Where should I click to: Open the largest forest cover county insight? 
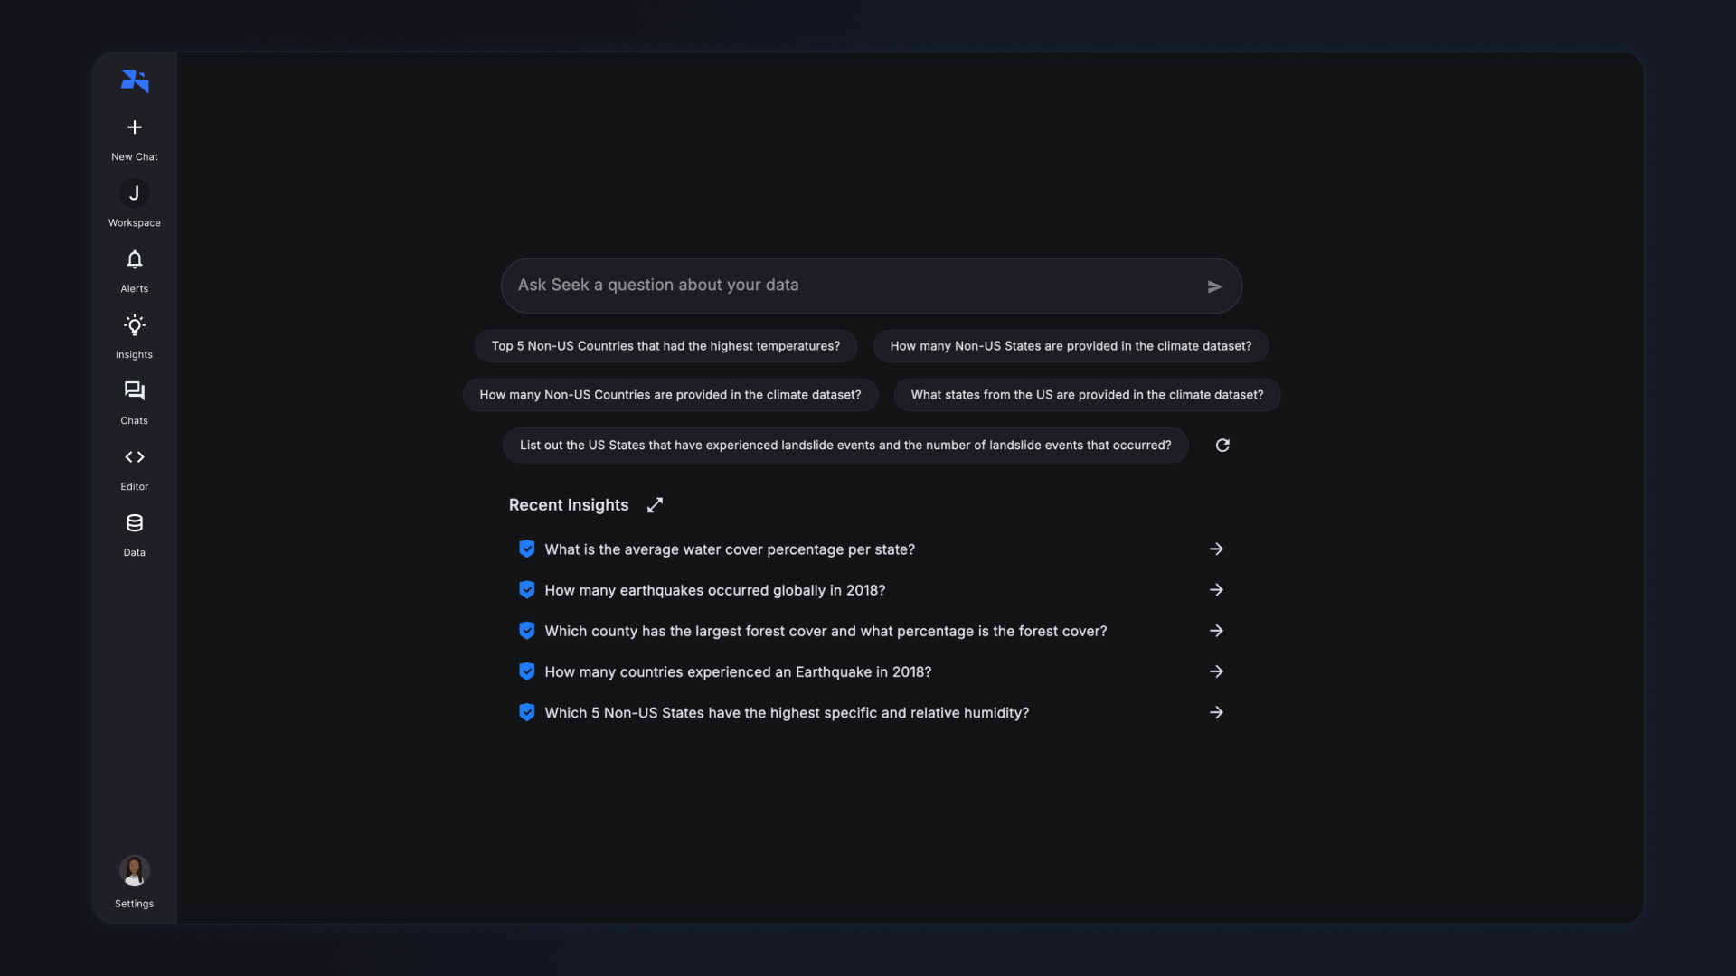pyautogui.click(x=826, y=631)
